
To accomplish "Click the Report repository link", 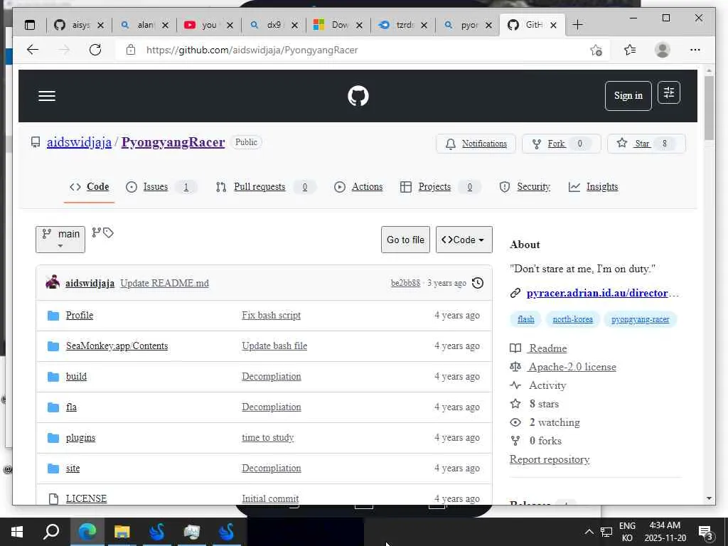I will coord(550,459).
